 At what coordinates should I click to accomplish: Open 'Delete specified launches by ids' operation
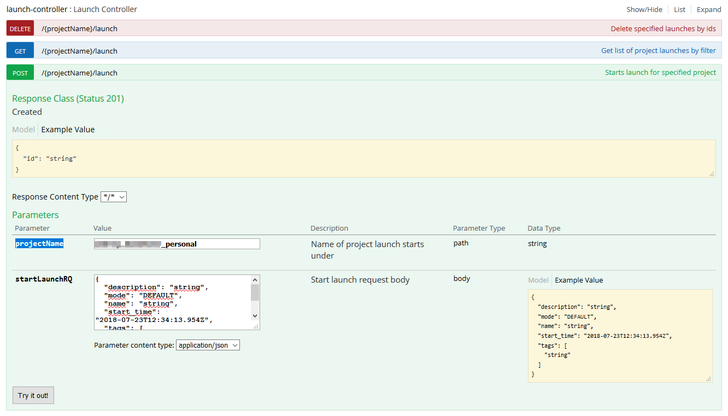click(662, 28)
